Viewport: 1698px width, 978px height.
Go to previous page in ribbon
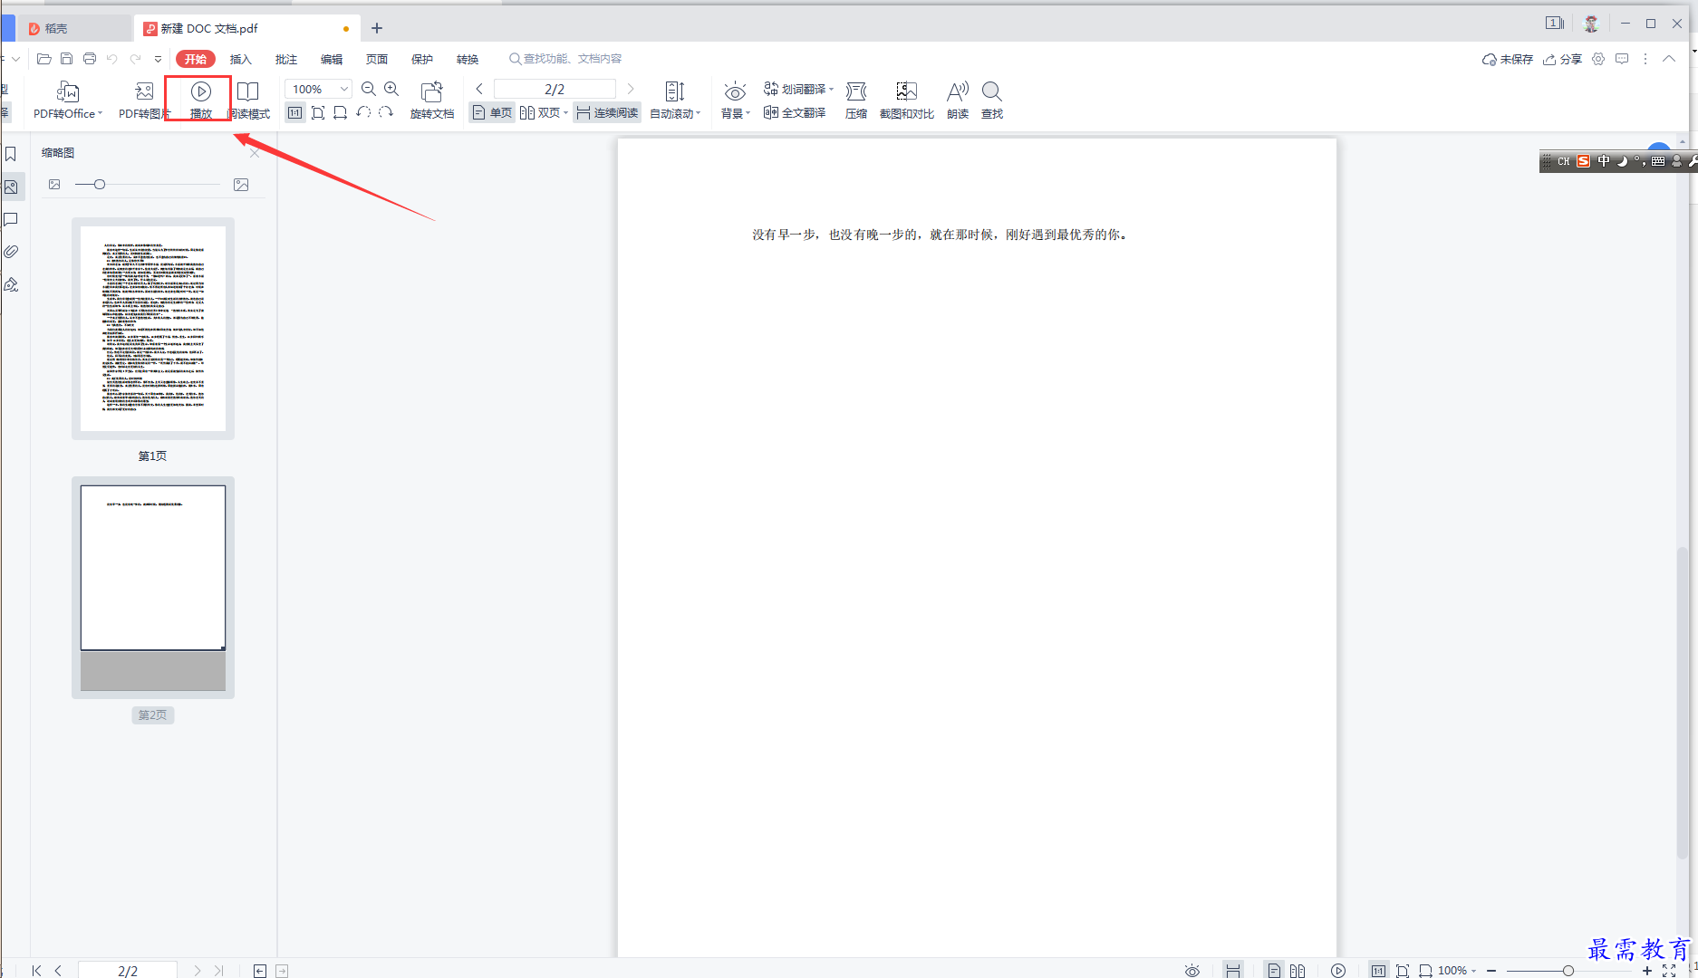click(479, 89)
